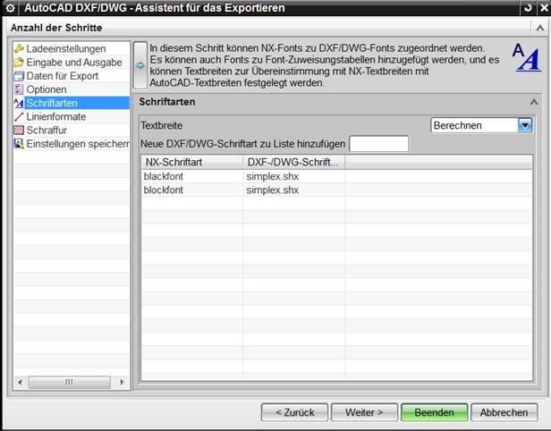Viewport: 551px width, 431px height.
Task: Click the Schraffur hatch icon
Action: pyautogui.click(x=19, y=131)
